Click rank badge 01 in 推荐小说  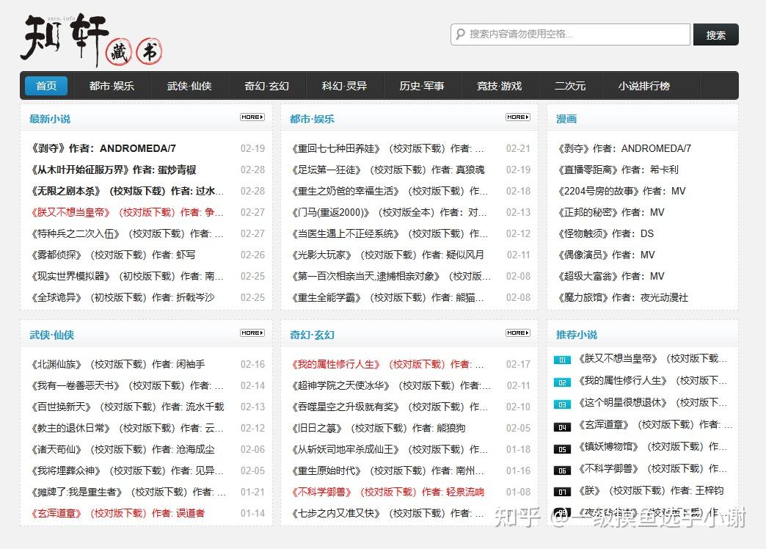[x=562, y=360]
